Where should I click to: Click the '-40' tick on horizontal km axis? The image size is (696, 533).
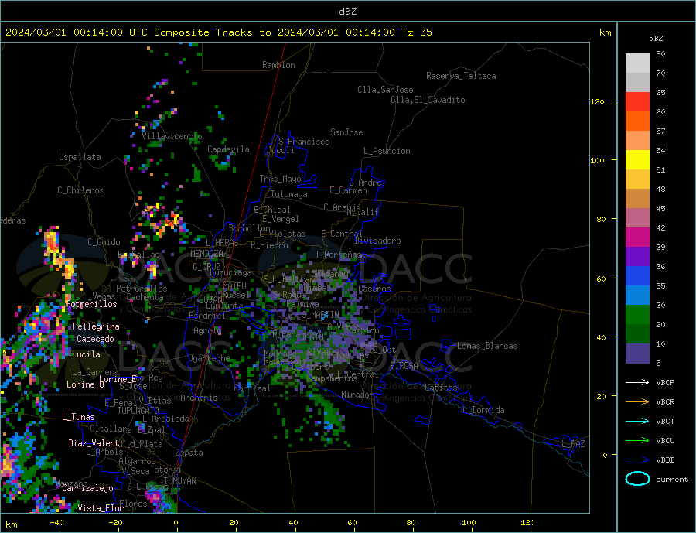[x=56, y=522]
